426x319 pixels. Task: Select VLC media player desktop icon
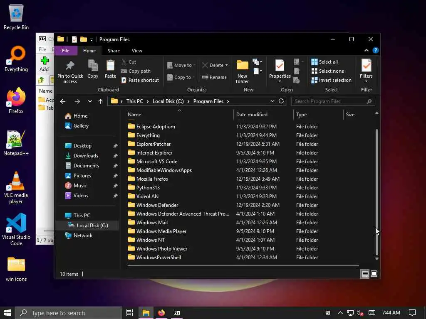[16, 188]
